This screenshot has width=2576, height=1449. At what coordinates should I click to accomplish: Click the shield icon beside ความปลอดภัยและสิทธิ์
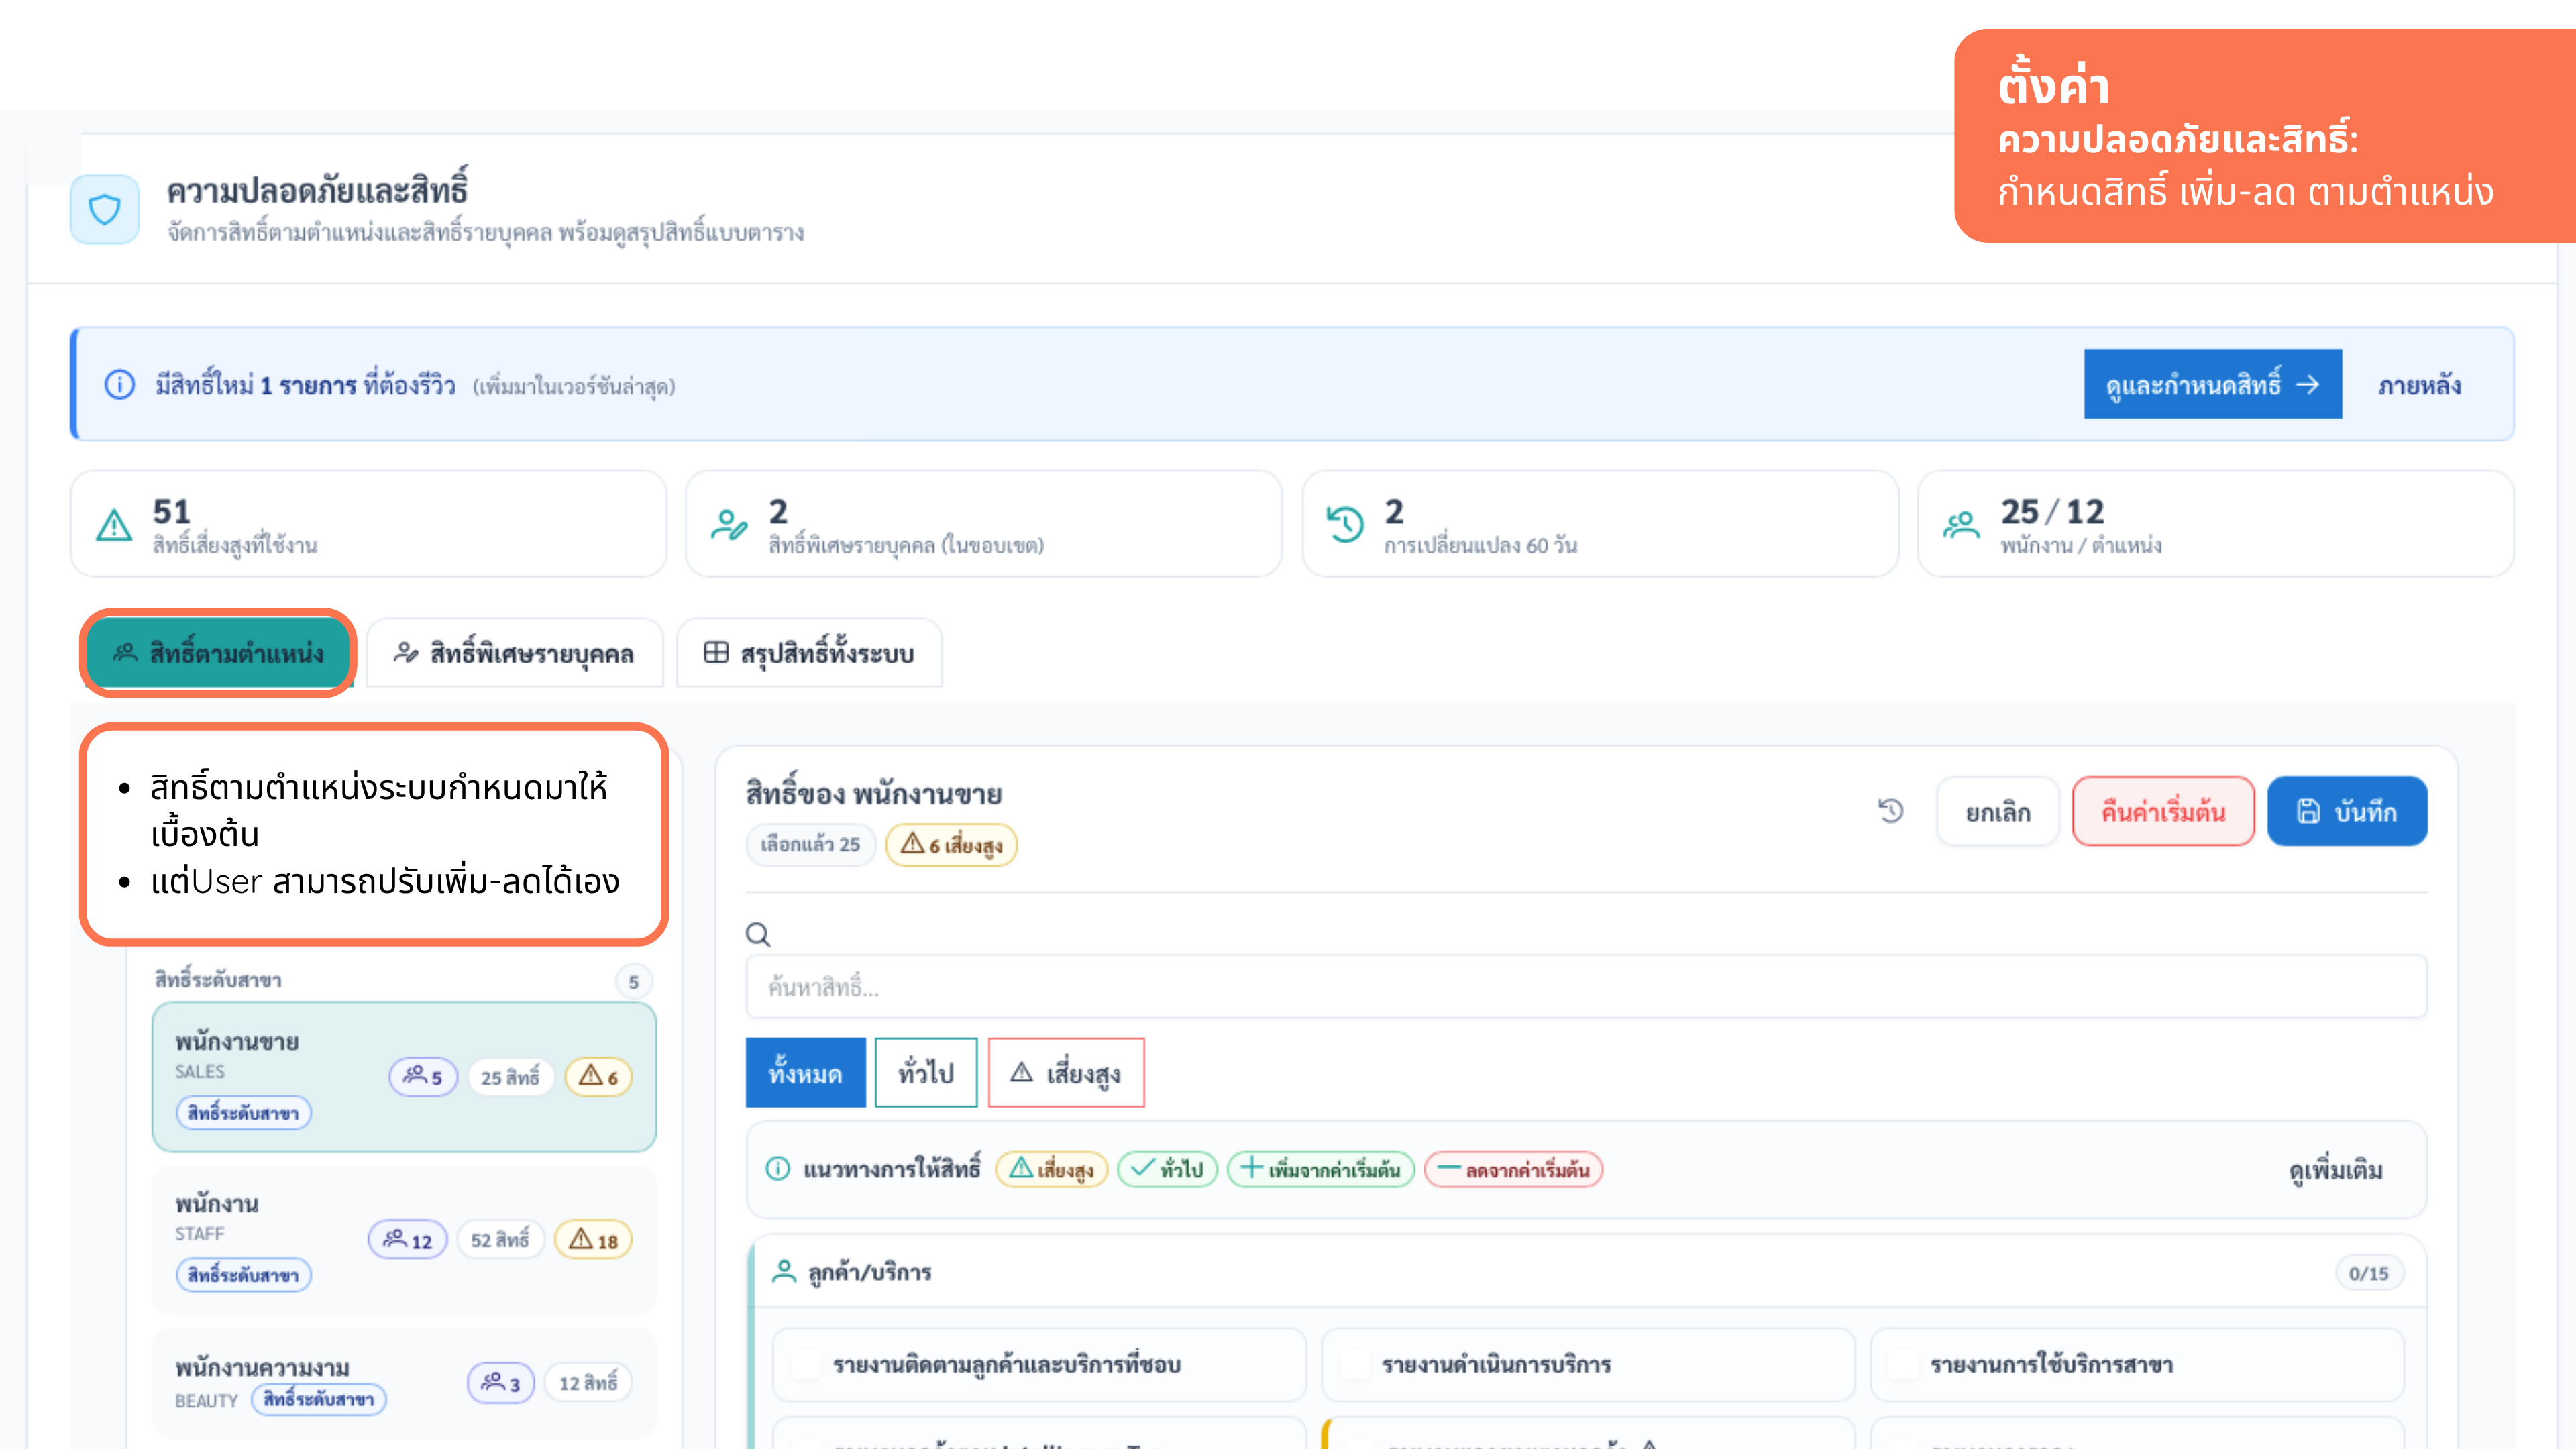(x=105, y=209)
